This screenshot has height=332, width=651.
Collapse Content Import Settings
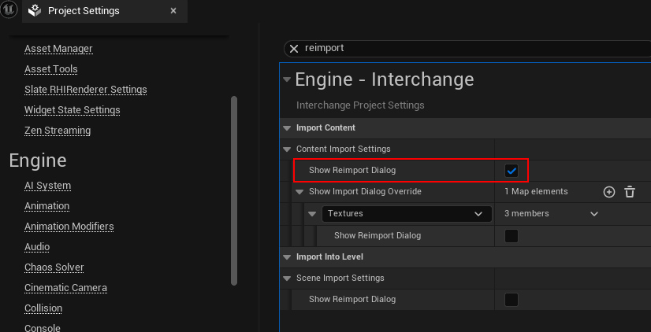tap(287, 149)
